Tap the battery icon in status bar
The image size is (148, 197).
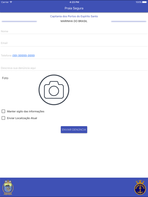144,2
